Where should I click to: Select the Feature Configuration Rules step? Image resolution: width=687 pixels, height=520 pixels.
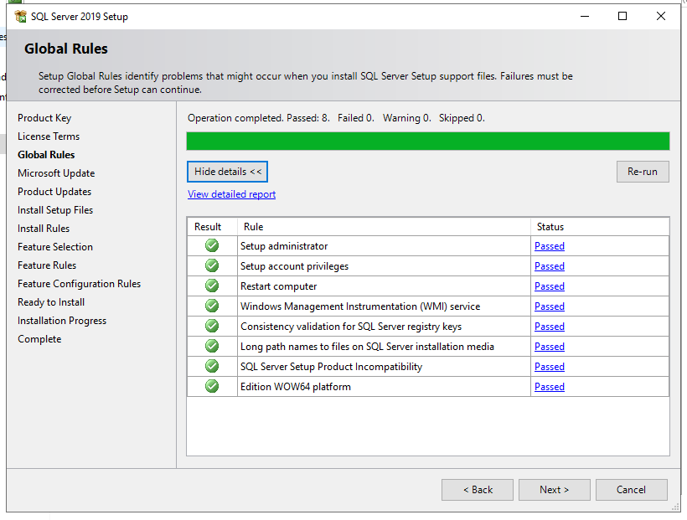tap(80, 284)
